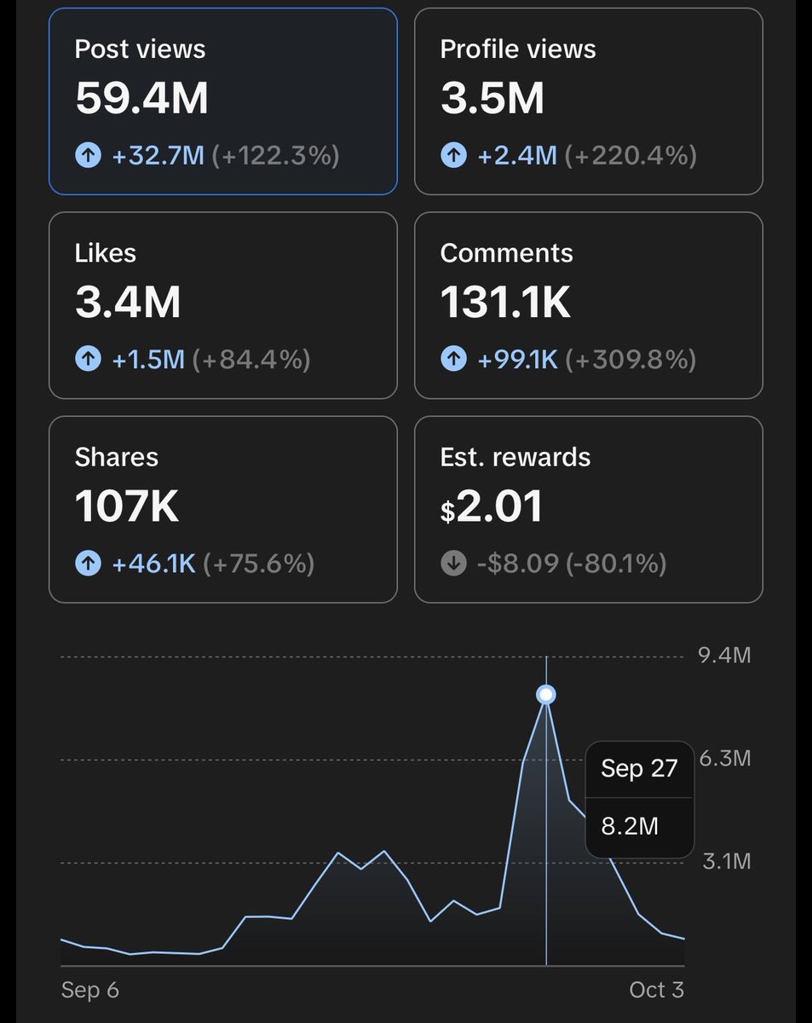This screenshot has width=812, height=1023.
Task: Click the +46.1K change value
Action: click(153, 564)
